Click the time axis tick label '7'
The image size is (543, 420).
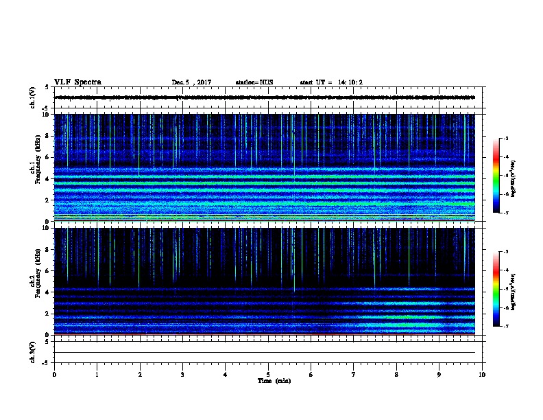[354, 375]
